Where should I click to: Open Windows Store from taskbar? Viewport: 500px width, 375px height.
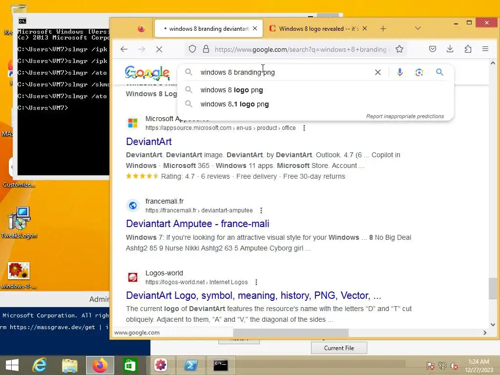129,365
